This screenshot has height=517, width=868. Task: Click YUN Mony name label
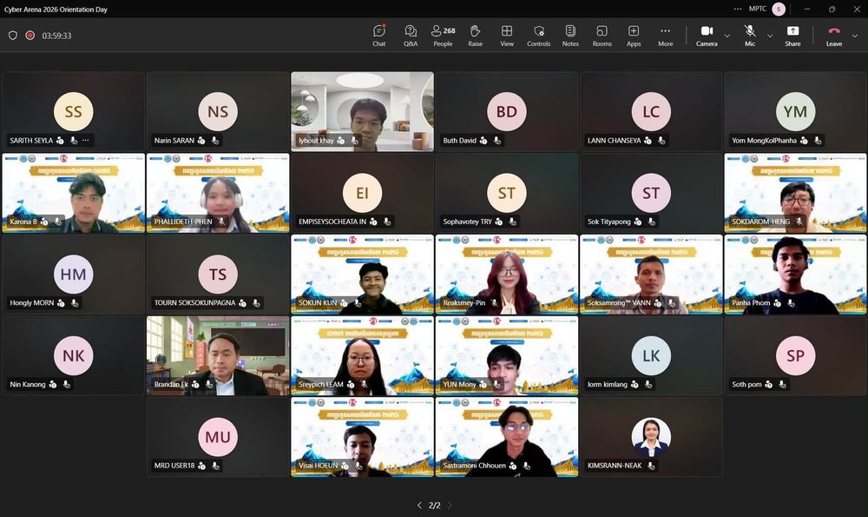click(x=459, y=385)
